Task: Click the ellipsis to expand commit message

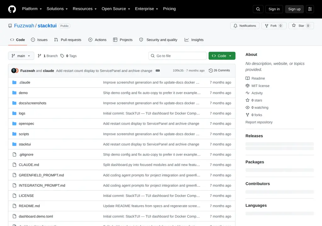Action: (158, 71)
